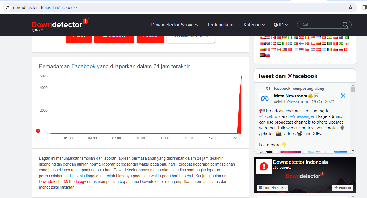Select the Greece flag
367x198 pixels.
coord(296,49)
